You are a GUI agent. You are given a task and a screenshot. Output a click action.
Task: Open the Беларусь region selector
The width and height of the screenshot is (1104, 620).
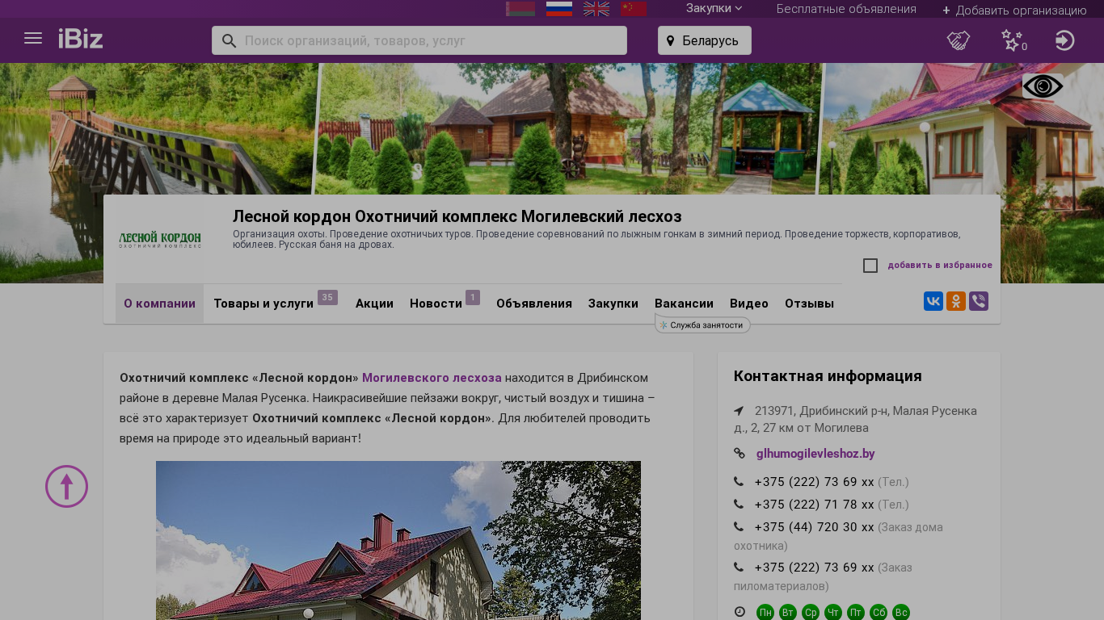(705, 40)
